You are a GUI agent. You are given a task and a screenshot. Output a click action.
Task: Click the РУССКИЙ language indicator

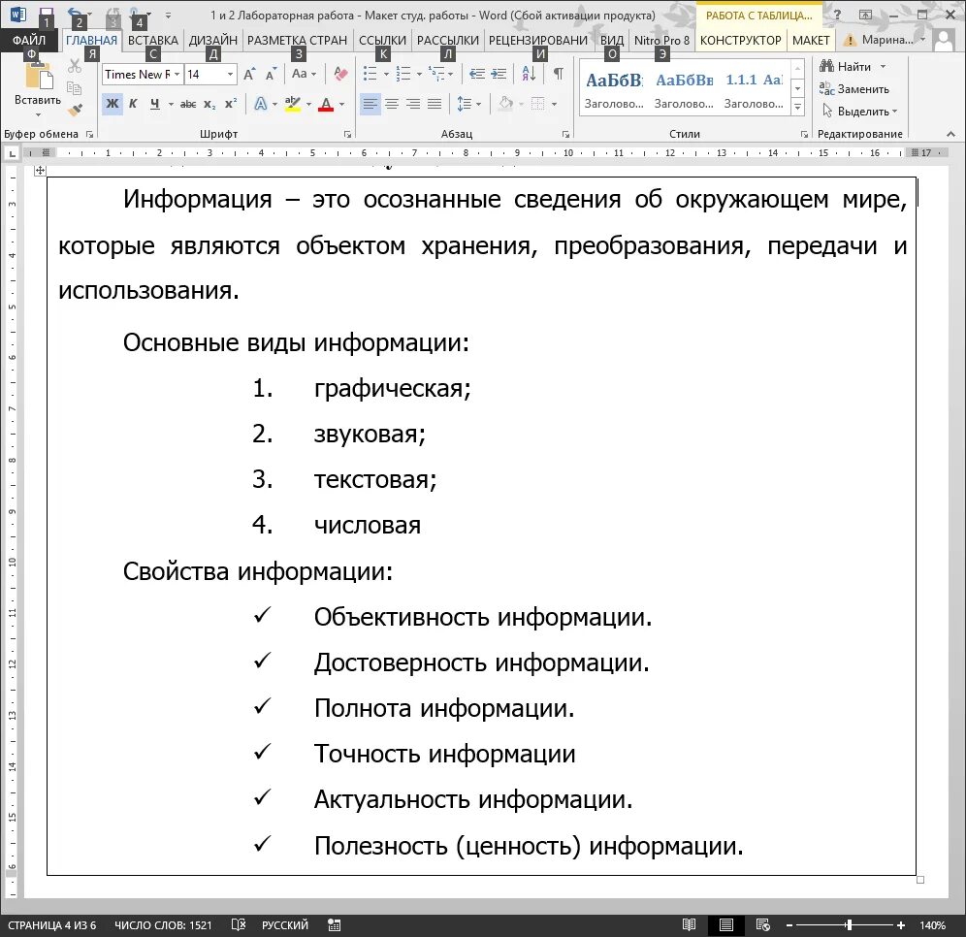(284, 924)
